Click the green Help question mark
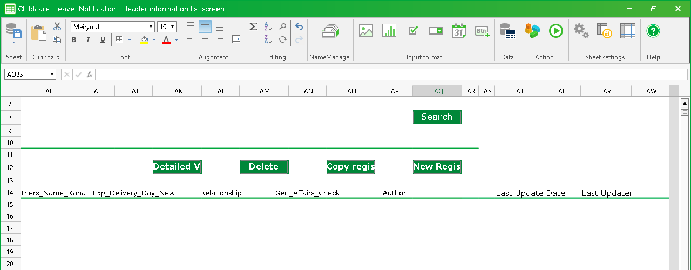 tap(653, 31)
